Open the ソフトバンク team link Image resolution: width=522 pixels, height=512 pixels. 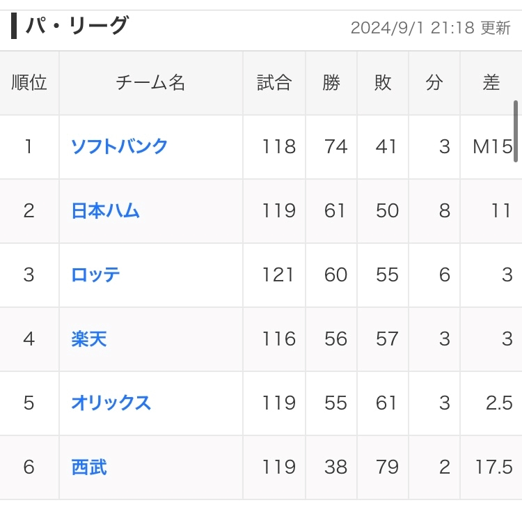coord(119,147)
